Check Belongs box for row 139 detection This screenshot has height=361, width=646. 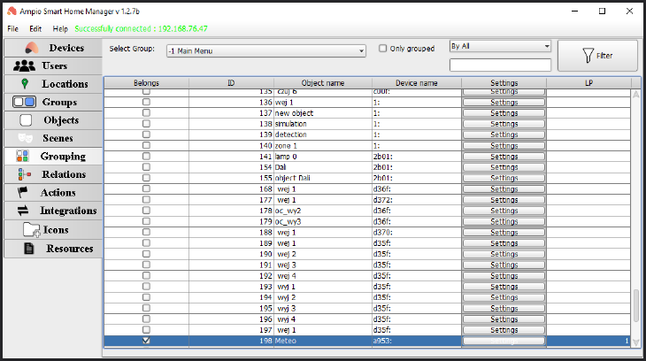click(146, 134)
